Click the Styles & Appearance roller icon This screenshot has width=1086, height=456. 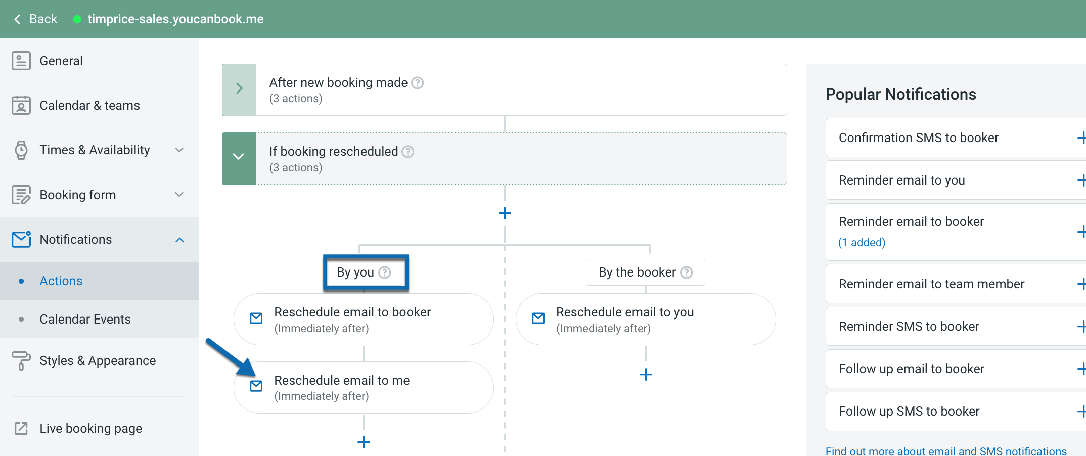[21, 360]
